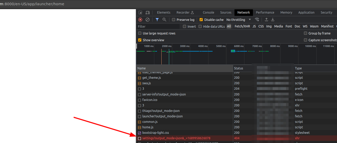Filter requests by Media type
The image size is (337, 143).
pos(279,26)
